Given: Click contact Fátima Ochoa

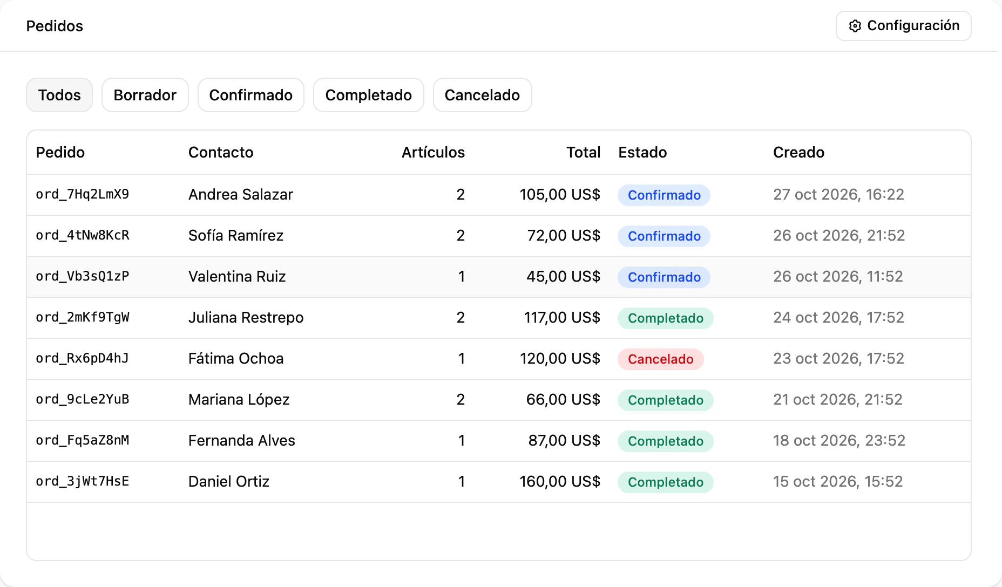Looking at the screenshot, I should coord(236,358).
